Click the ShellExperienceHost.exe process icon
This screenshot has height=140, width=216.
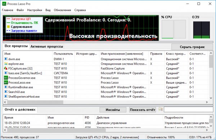pyautogui.click(x=6, y=96)
